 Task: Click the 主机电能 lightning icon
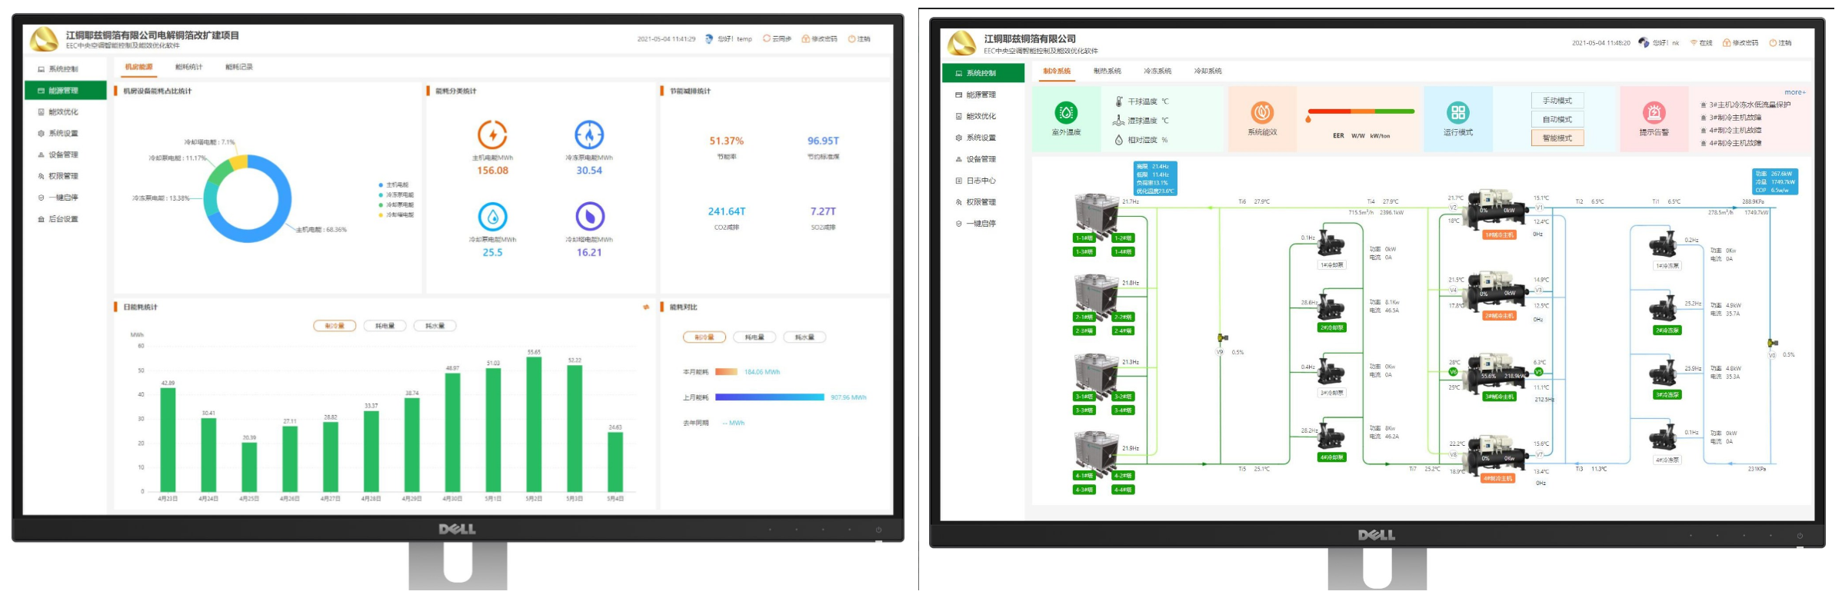click(492, 135)
